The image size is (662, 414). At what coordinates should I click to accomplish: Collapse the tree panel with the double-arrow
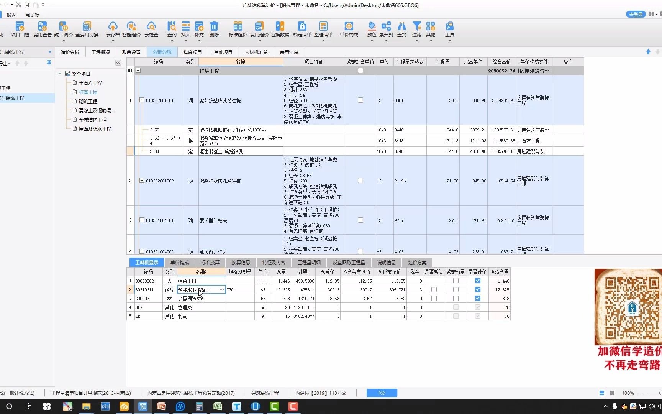(x=118, y=62)
